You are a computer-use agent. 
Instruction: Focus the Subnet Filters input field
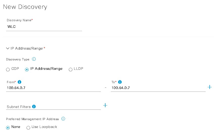(54, 107)
